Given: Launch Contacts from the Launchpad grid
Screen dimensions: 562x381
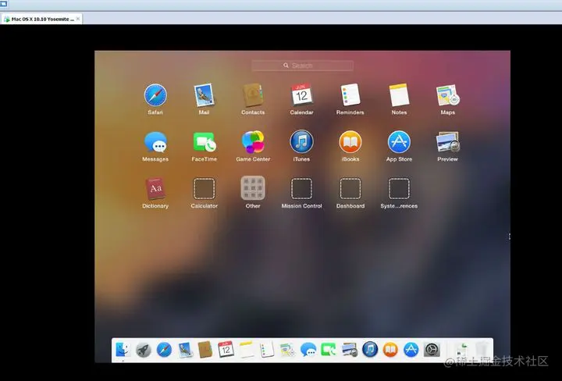Looking at the screenshot, I should click(x=253, y=95).
